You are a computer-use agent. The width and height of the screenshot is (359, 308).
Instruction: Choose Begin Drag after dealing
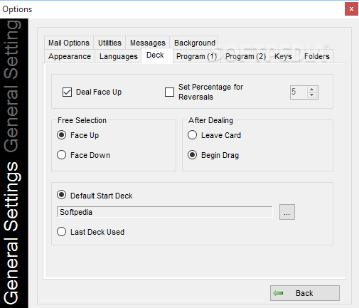[x=192, y=155]
